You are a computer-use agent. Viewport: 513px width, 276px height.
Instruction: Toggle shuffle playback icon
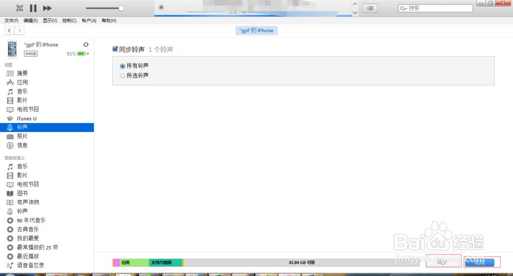[19, 8]
